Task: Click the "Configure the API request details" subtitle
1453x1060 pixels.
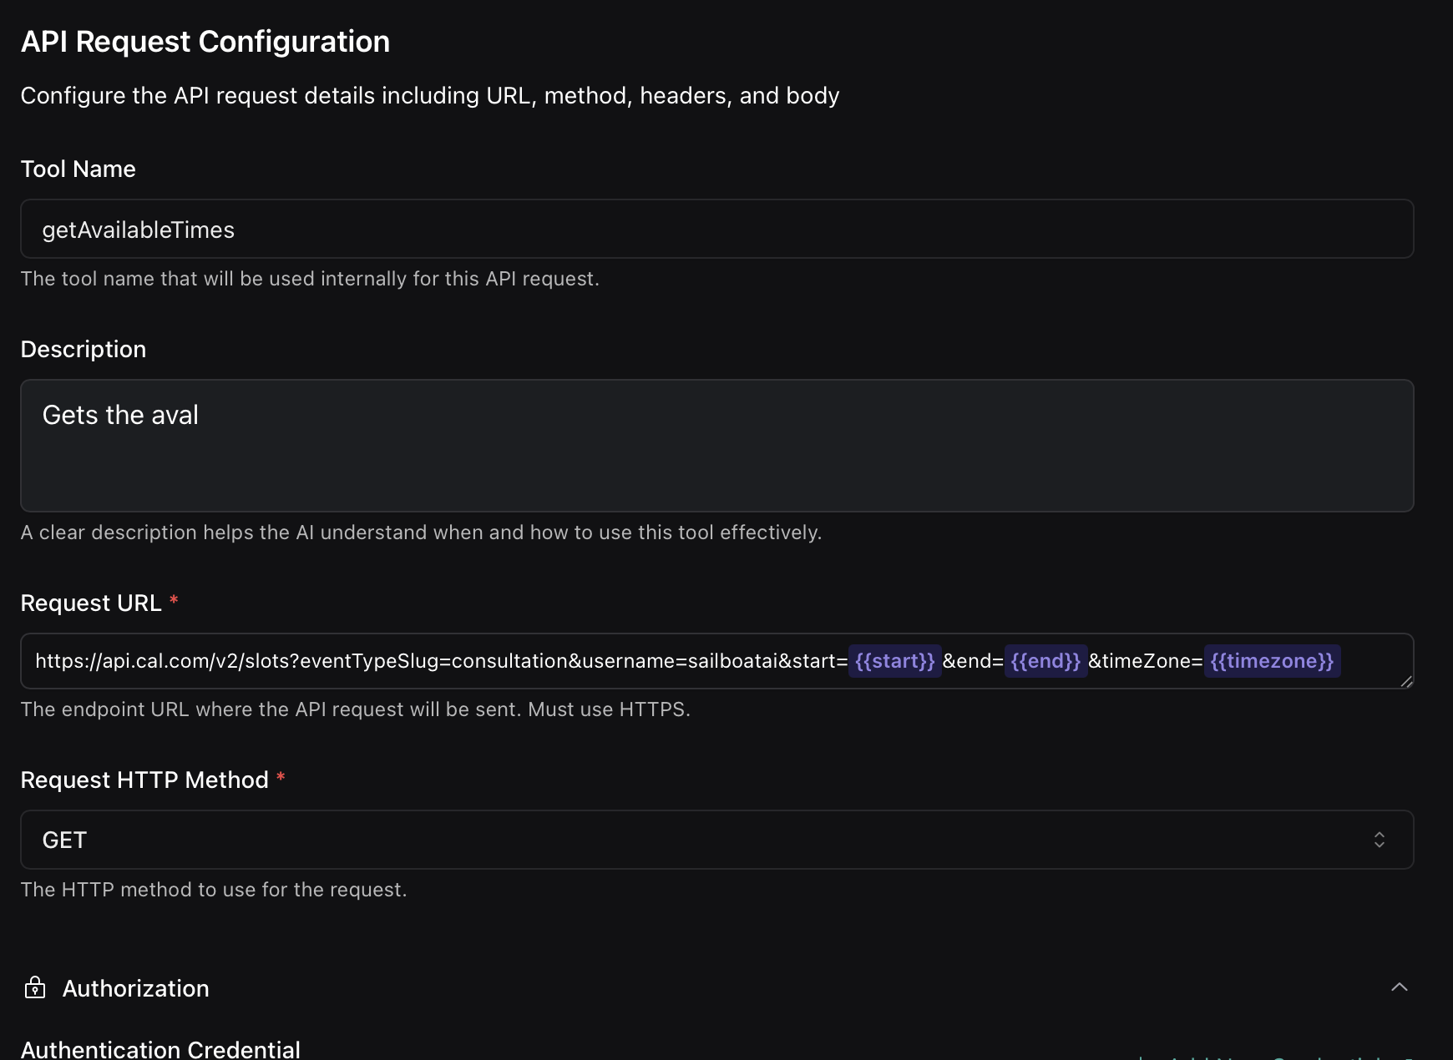Action: 429,96
